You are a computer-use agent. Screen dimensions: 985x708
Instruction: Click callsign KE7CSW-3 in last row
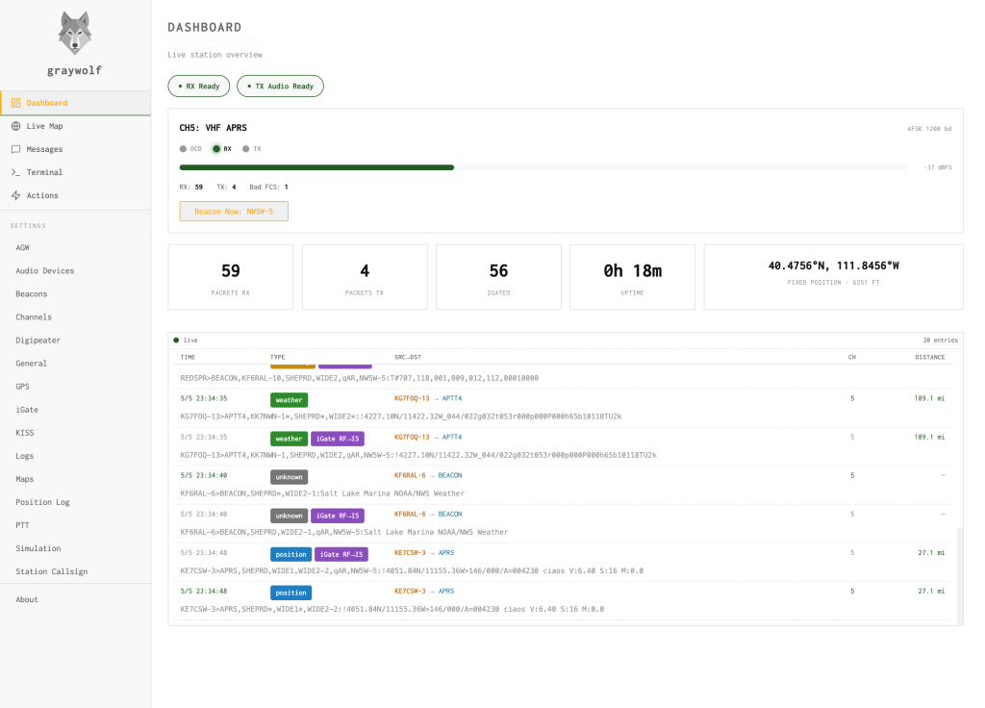pyautogui.click(x=410, y=592)
